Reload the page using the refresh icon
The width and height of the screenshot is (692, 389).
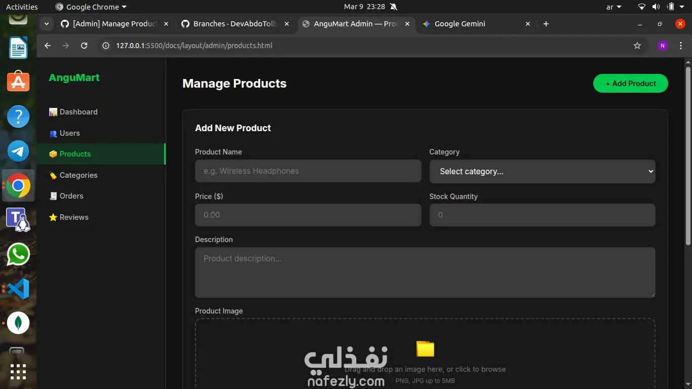[84, 46]
